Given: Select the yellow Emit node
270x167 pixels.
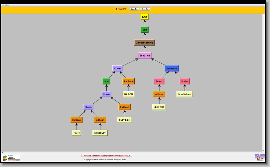Looking at the screenshot, I should click(x=144, y=17).
